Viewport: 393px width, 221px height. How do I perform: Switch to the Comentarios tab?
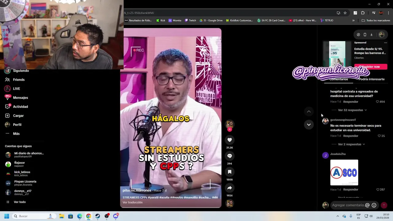tap(339, 79)
